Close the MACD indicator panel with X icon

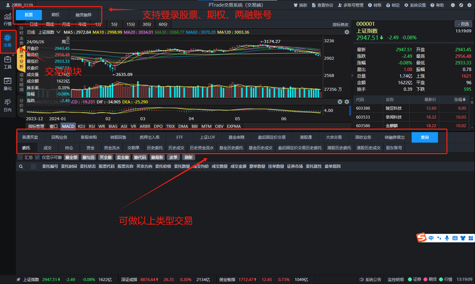pos(340,102)
